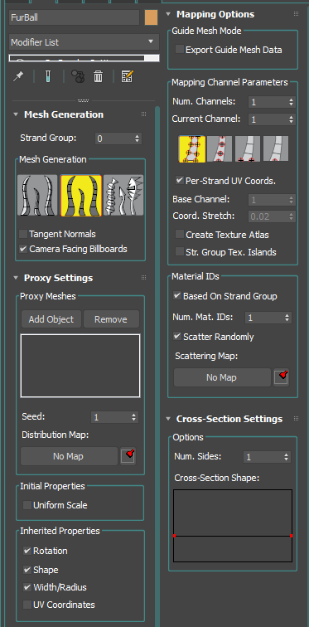
Task: Select the first mesh generation strand type
Action: 38,195
